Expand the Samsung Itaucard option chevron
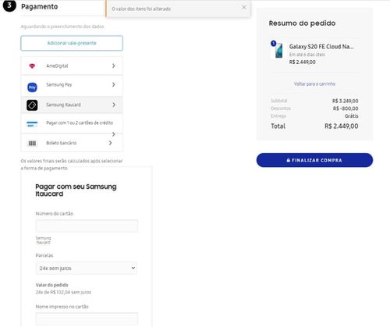The height and width of the screenshot is (327, 390). 114,105
